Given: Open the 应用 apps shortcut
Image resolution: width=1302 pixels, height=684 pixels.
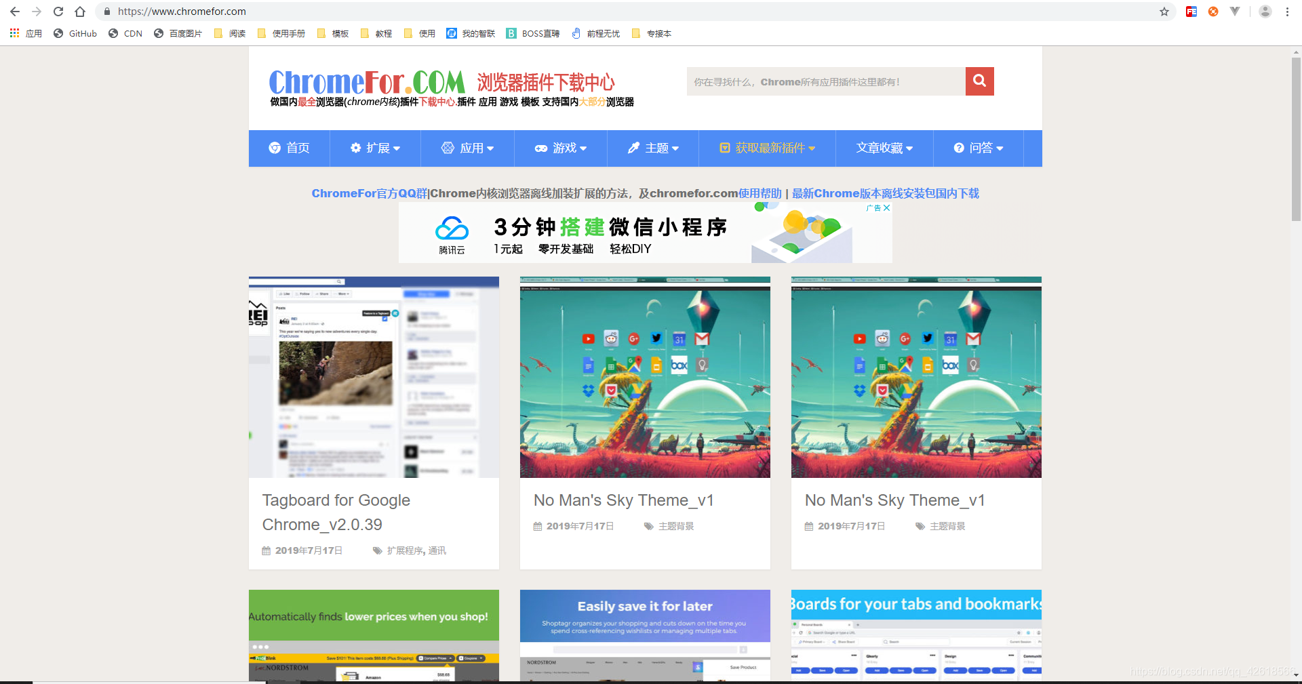Looking at the screenshot, I should 26,33.
